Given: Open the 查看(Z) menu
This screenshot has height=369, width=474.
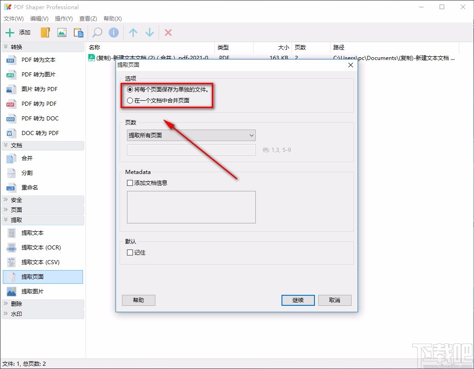Looking at the screenshot, I should (x=88, y=18).
